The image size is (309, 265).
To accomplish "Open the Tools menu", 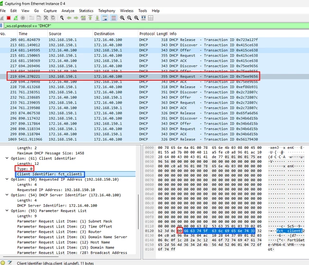I will point(143,11).
